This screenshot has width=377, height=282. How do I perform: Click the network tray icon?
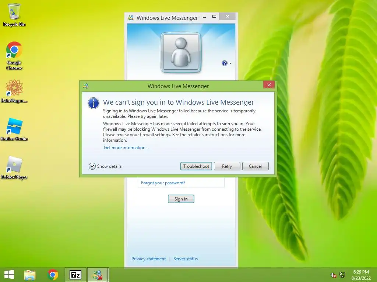coord(342,275)
